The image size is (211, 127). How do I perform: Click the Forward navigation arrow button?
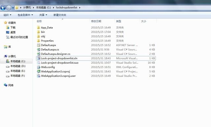pyautogui.click(x=9, y=8)
